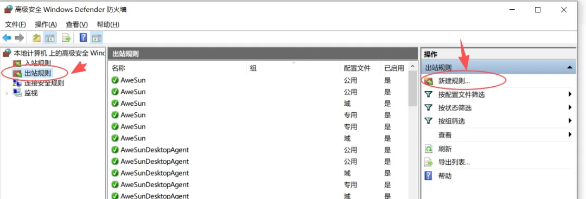Click the 导出列表 icon in actions pane
This screenshot has height=199, width=586.
point(429,163)
